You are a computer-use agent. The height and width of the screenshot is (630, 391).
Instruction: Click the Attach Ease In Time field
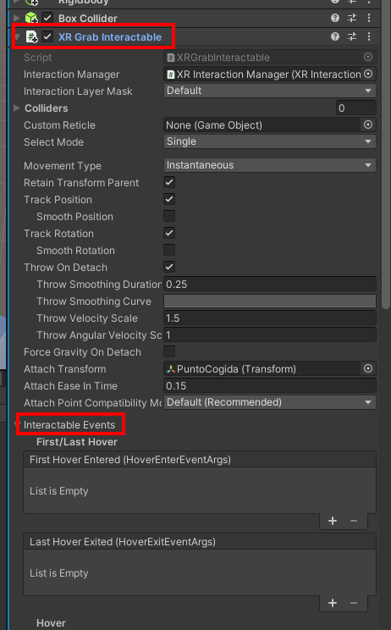click(x=270, y=386)
